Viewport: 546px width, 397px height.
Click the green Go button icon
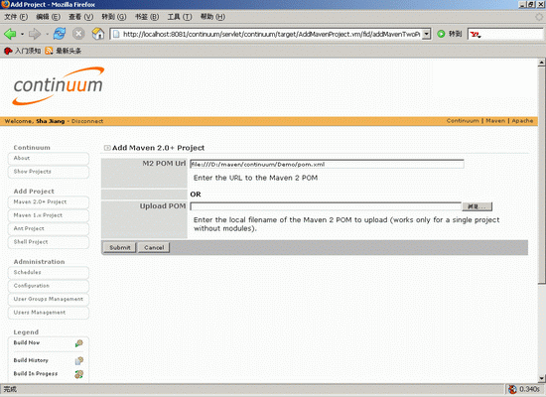click(x=441, y=34)
